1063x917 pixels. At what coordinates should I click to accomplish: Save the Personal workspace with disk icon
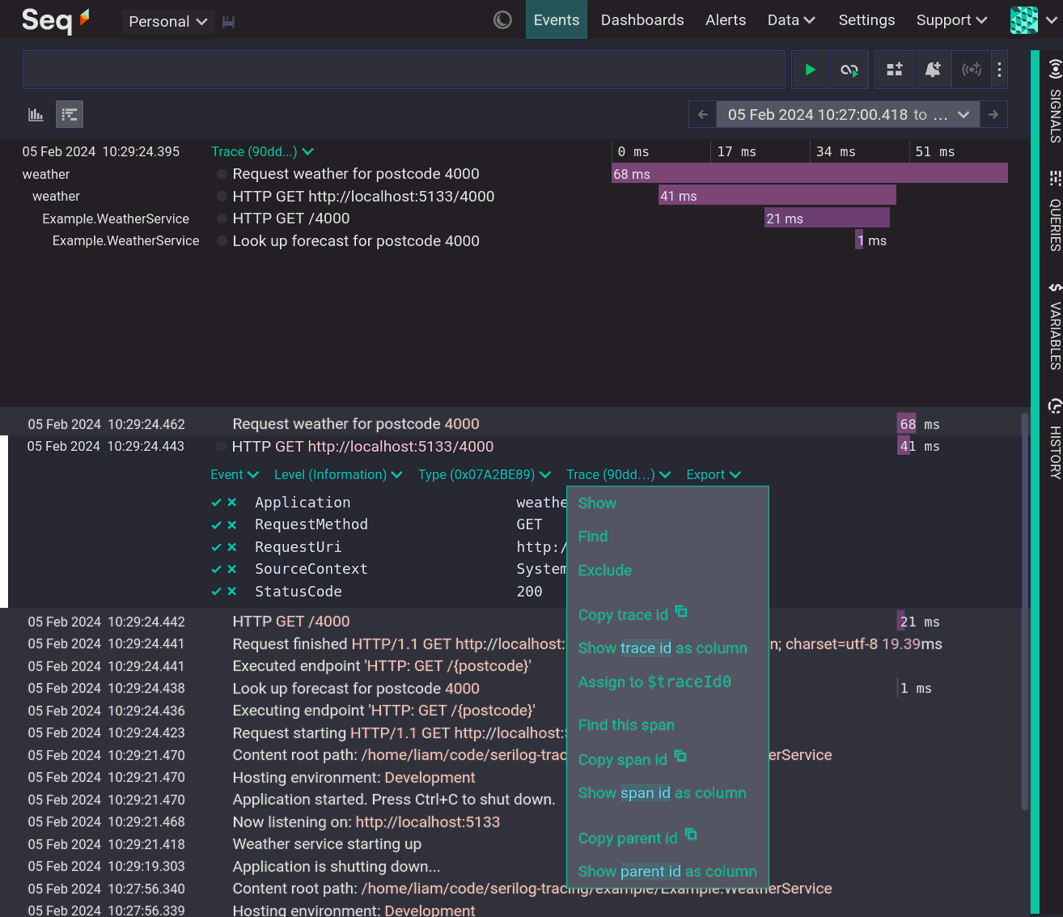click(x=229, y=22)
